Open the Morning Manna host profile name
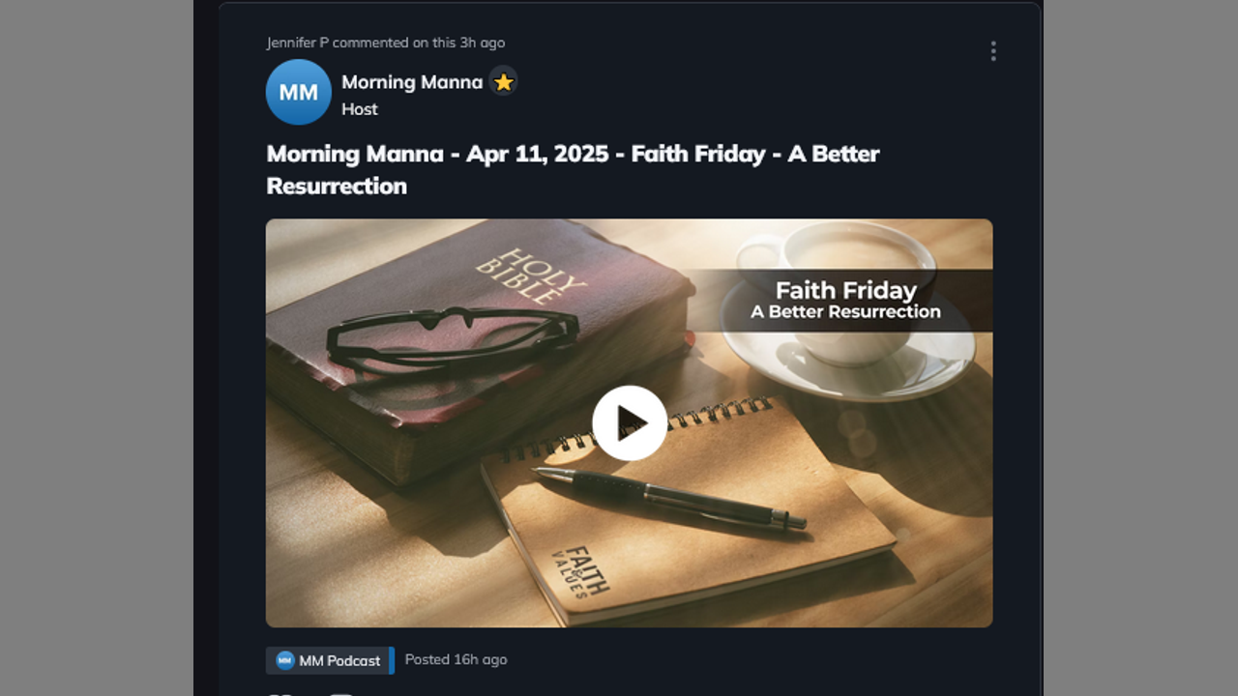Image resolution: width=1238 pixels, height=696 pixels. tap(412, 82)
